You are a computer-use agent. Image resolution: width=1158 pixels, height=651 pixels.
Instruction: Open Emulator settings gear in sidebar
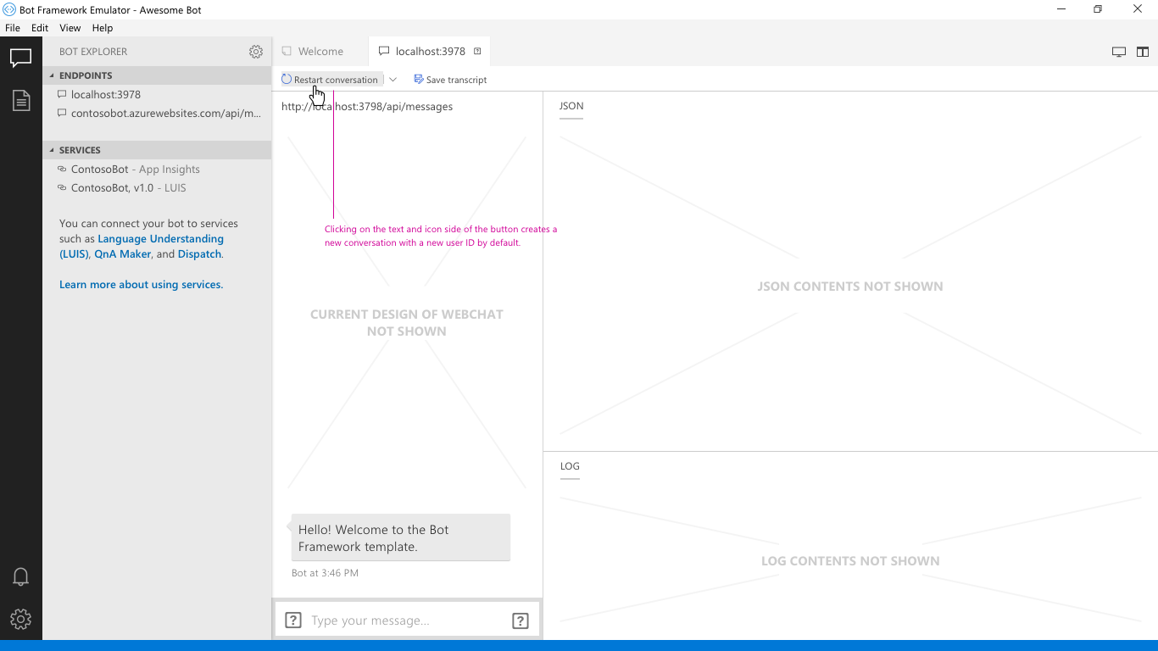click(x=21, y=619)
